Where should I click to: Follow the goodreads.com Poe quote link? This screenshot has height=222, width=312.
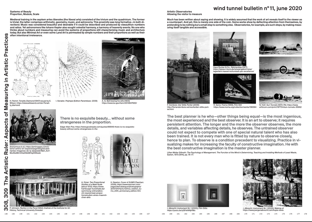pos(97,128)
